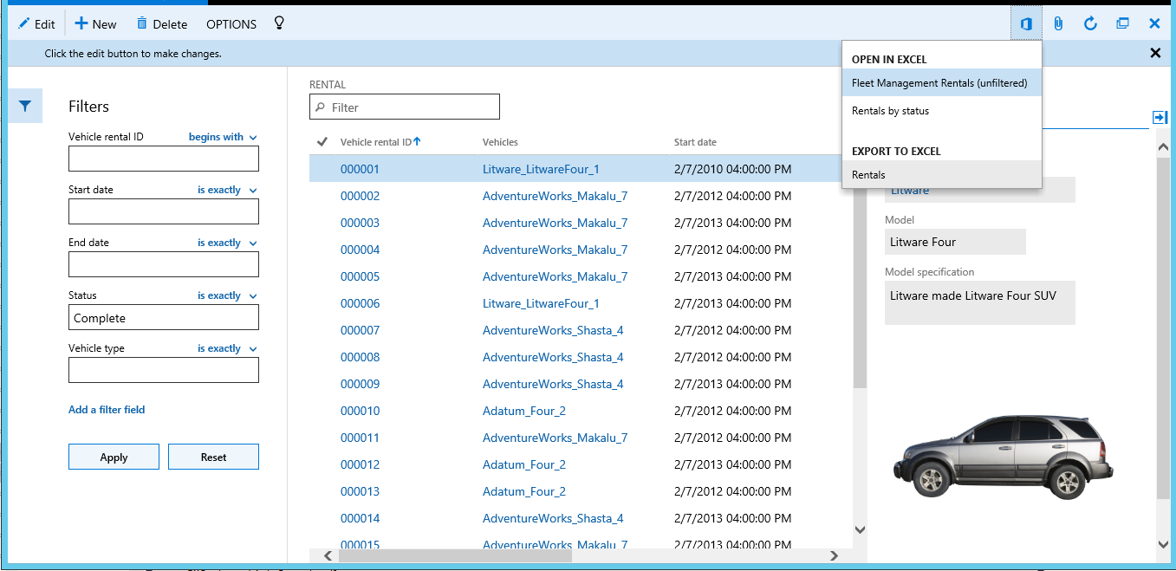Click Add a filter field link
1176x571 pixels.
(x=107, y=410)
